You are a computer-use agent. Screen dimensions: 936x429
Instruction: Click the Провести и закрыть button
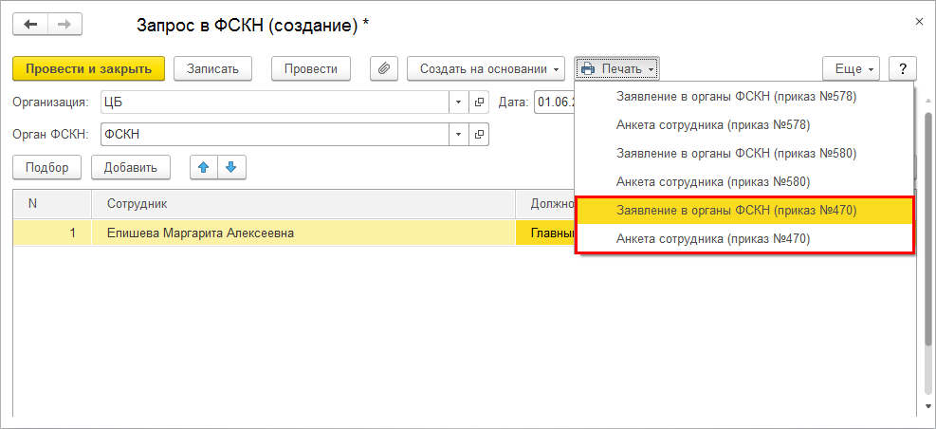pyautogui.click(x=88, y=68)
